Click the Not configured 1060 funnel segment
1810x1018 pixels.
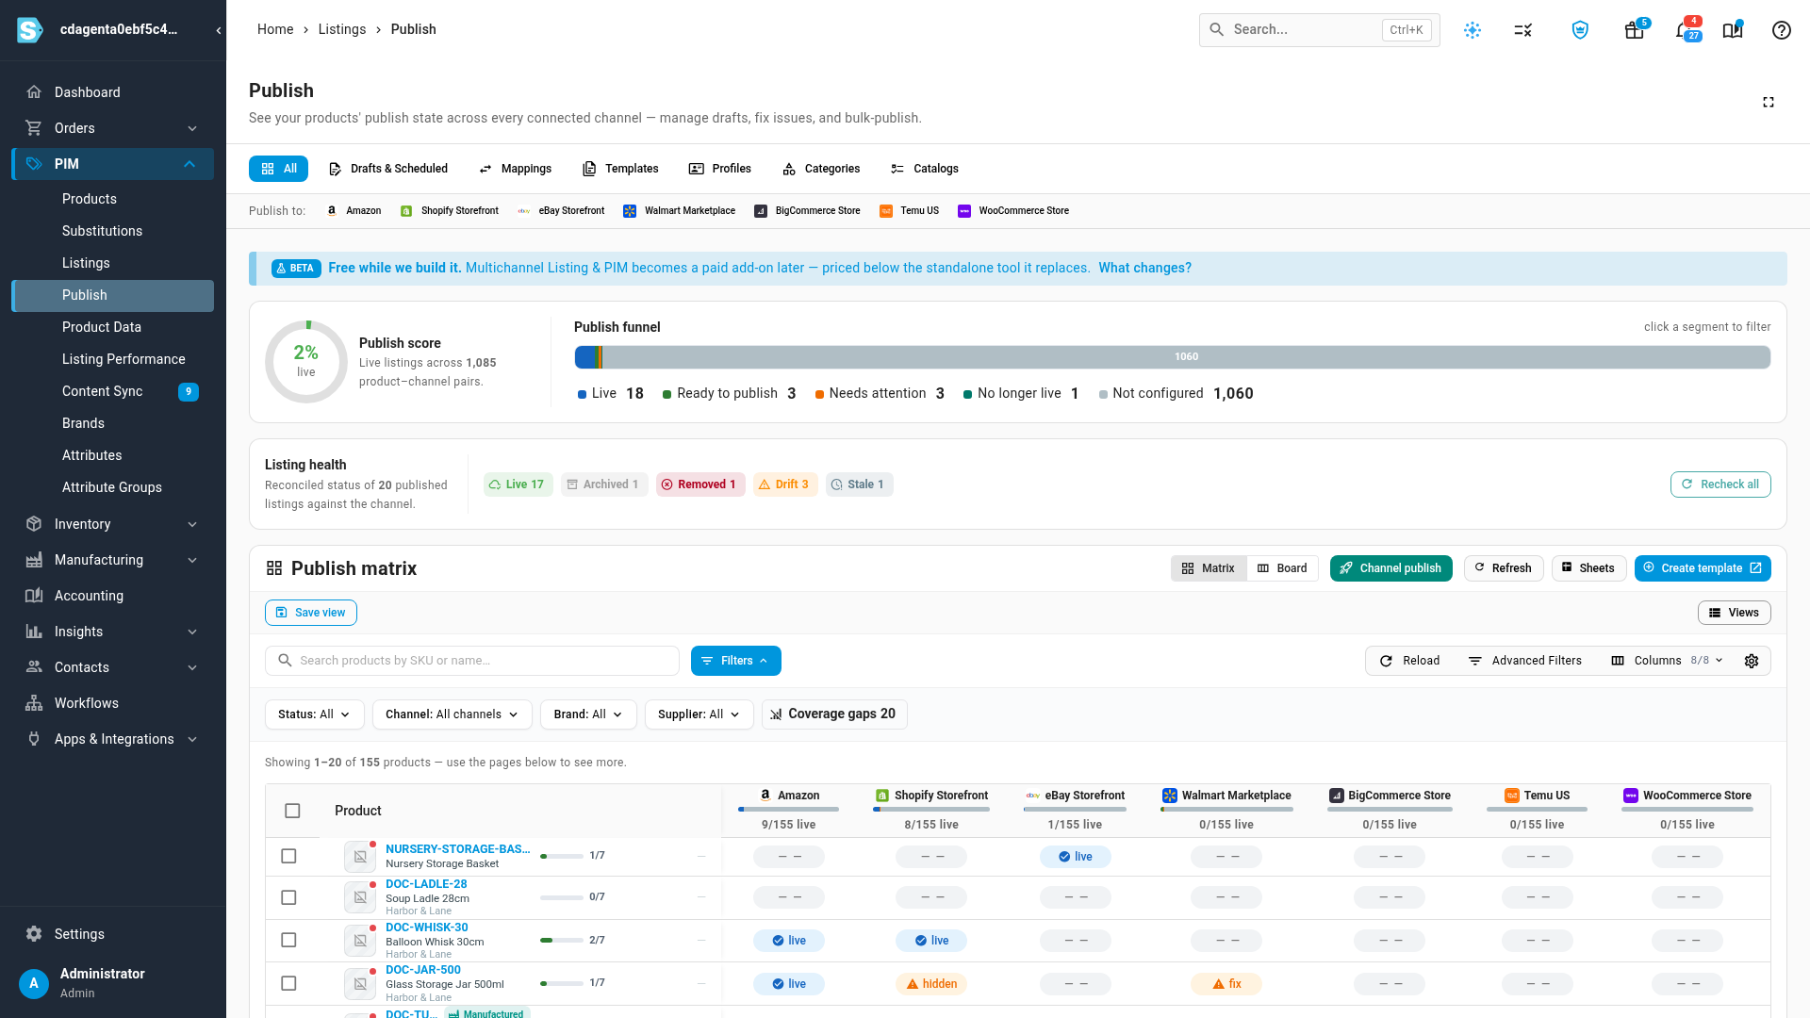(x=1186, y=357)
